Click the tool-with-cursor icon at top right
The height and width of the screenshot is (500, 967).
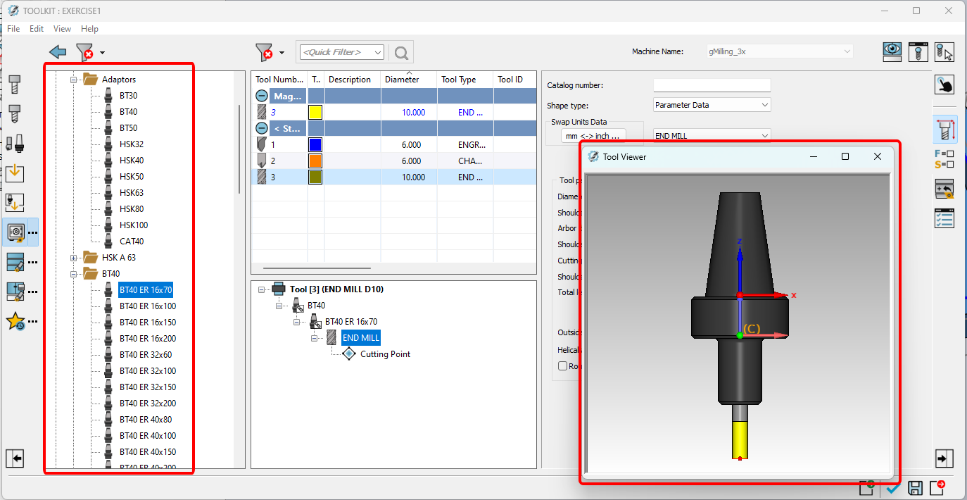coord(944,51)
